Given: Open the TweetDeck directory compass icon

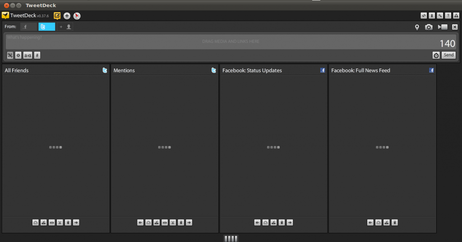Looking at the screenshot, I should pyautogui.click(x=77, y=16).
